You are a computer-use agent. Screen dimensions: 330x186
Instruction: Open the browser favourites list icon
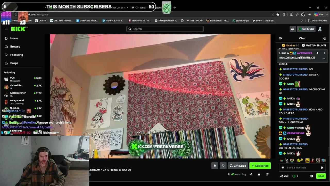pyautogui.click(x=297, y=14)
